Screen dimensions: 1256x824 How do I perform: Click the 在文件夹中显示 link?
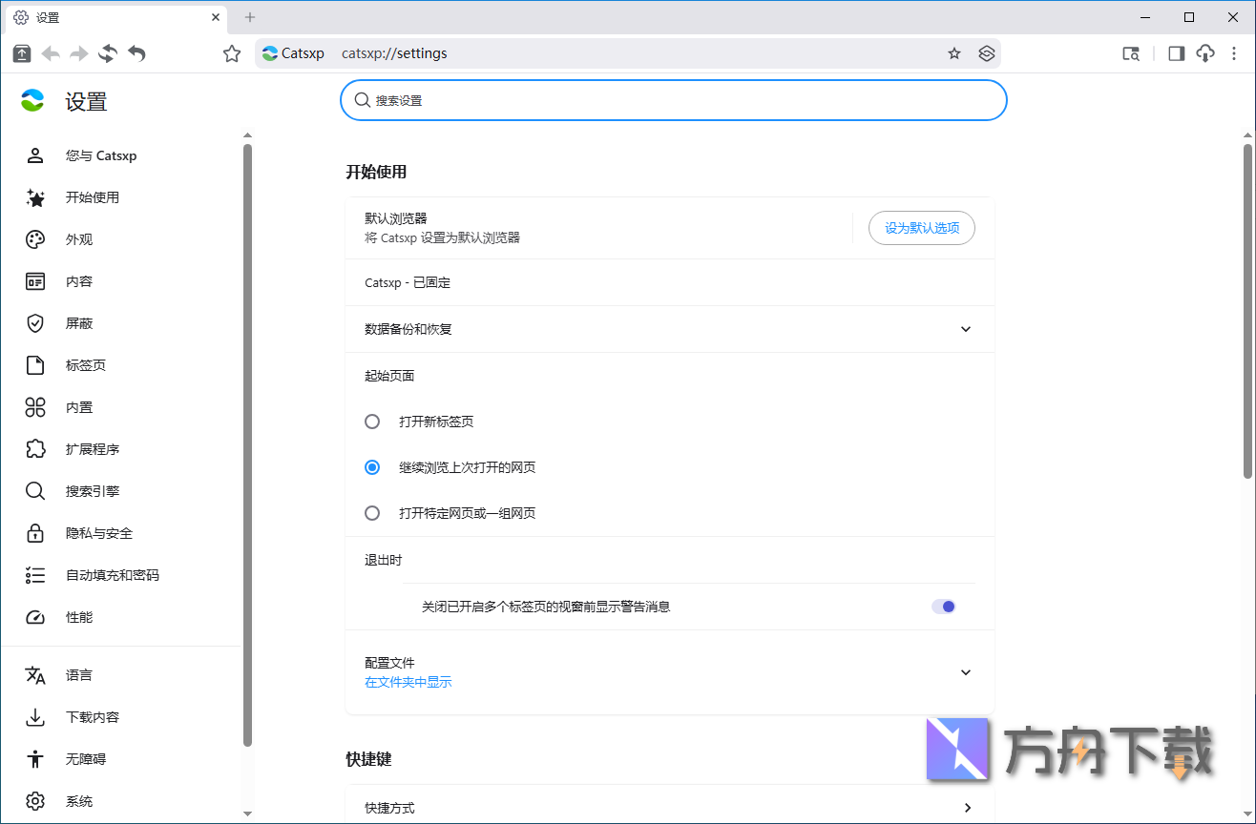(x=408, y=682)
